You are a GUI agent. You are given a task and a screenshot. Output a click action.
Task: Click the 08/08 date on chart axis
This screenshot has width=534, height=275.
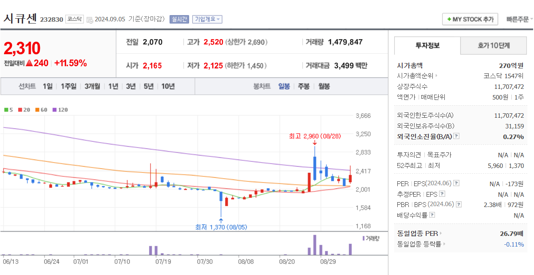click(245, 262)
